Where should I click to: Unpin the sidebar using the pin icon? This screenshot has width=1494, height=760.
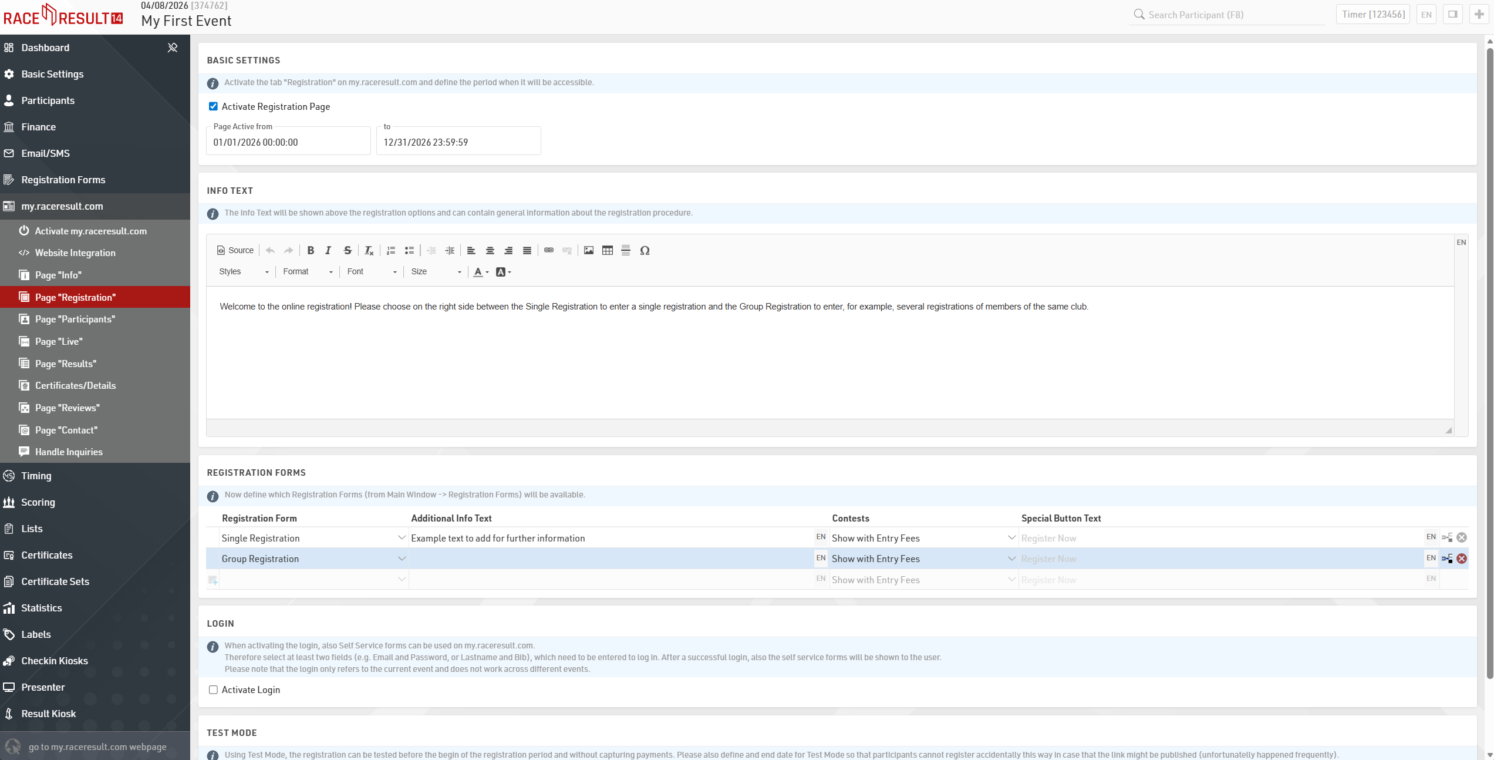click(x=173, y=48)
